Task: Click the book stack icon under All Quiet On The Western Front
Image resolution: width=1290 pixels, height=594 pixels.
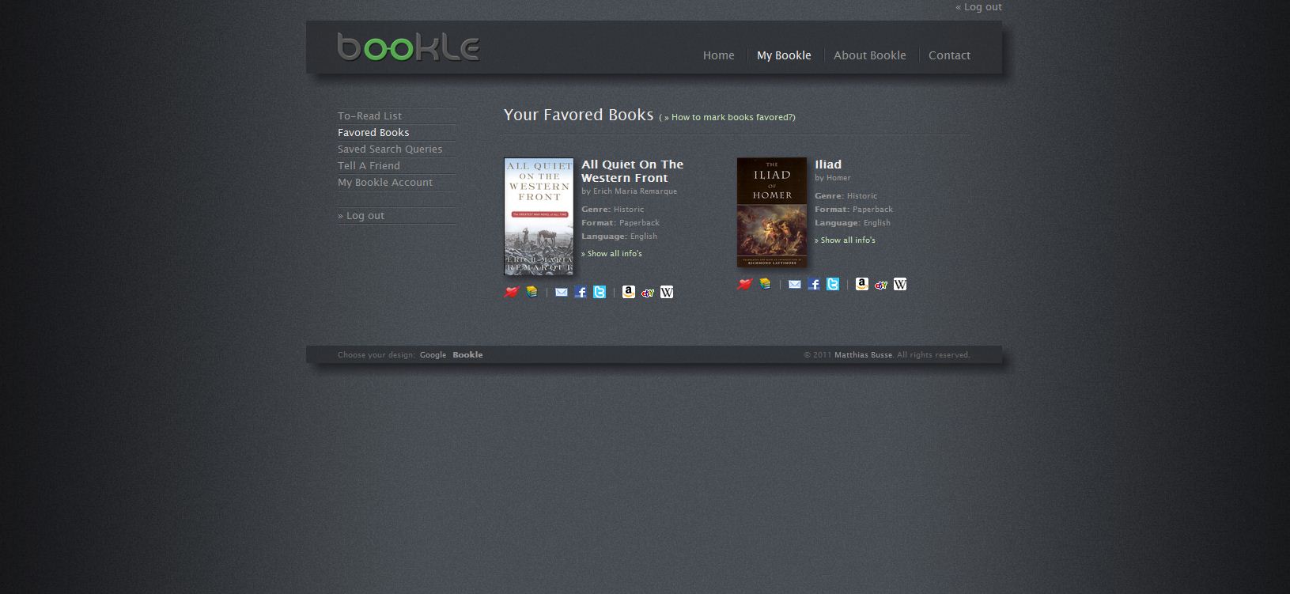Action: [532, 292]
